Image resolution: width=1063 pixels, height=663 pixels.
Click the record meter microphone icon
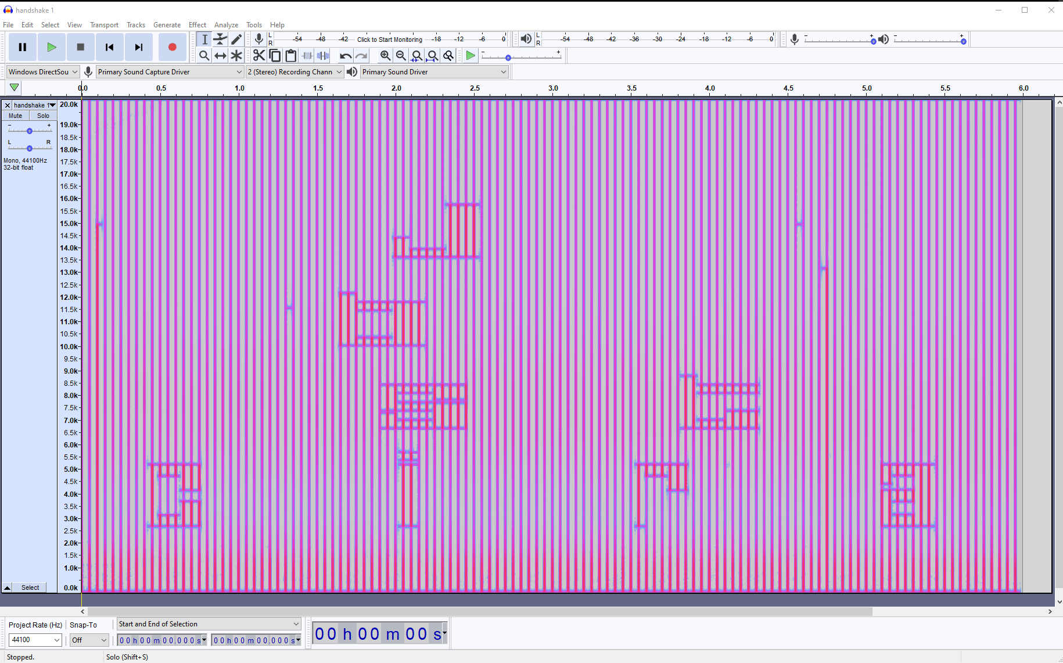pyautogui.click(x=259, y=39)
